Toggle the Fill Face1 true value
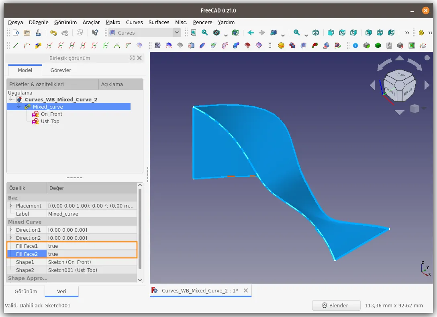This screenshot has height=317, width=437. pos(92,246)
